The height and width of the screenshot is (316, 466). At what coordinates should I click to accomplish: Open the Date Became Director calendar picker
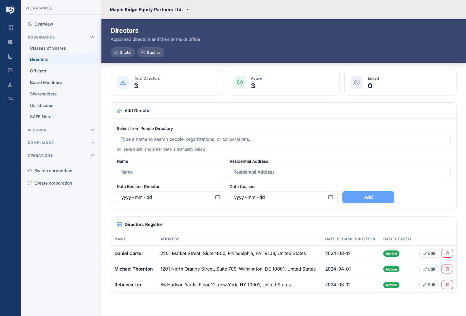[218, 197]
